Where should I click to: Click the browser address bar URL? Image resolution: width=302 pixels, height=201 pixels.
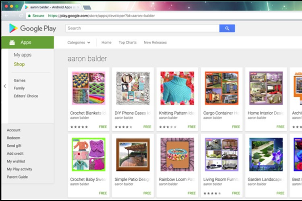tap(101, 16)
